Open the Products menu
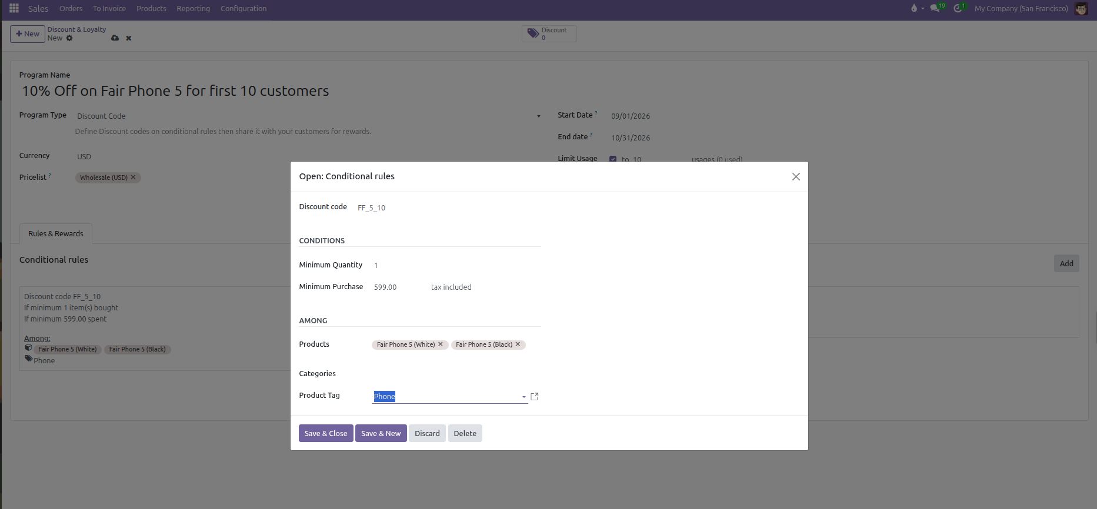The width and height of the screenshot is (1097, 509). [x=151, y=8]
